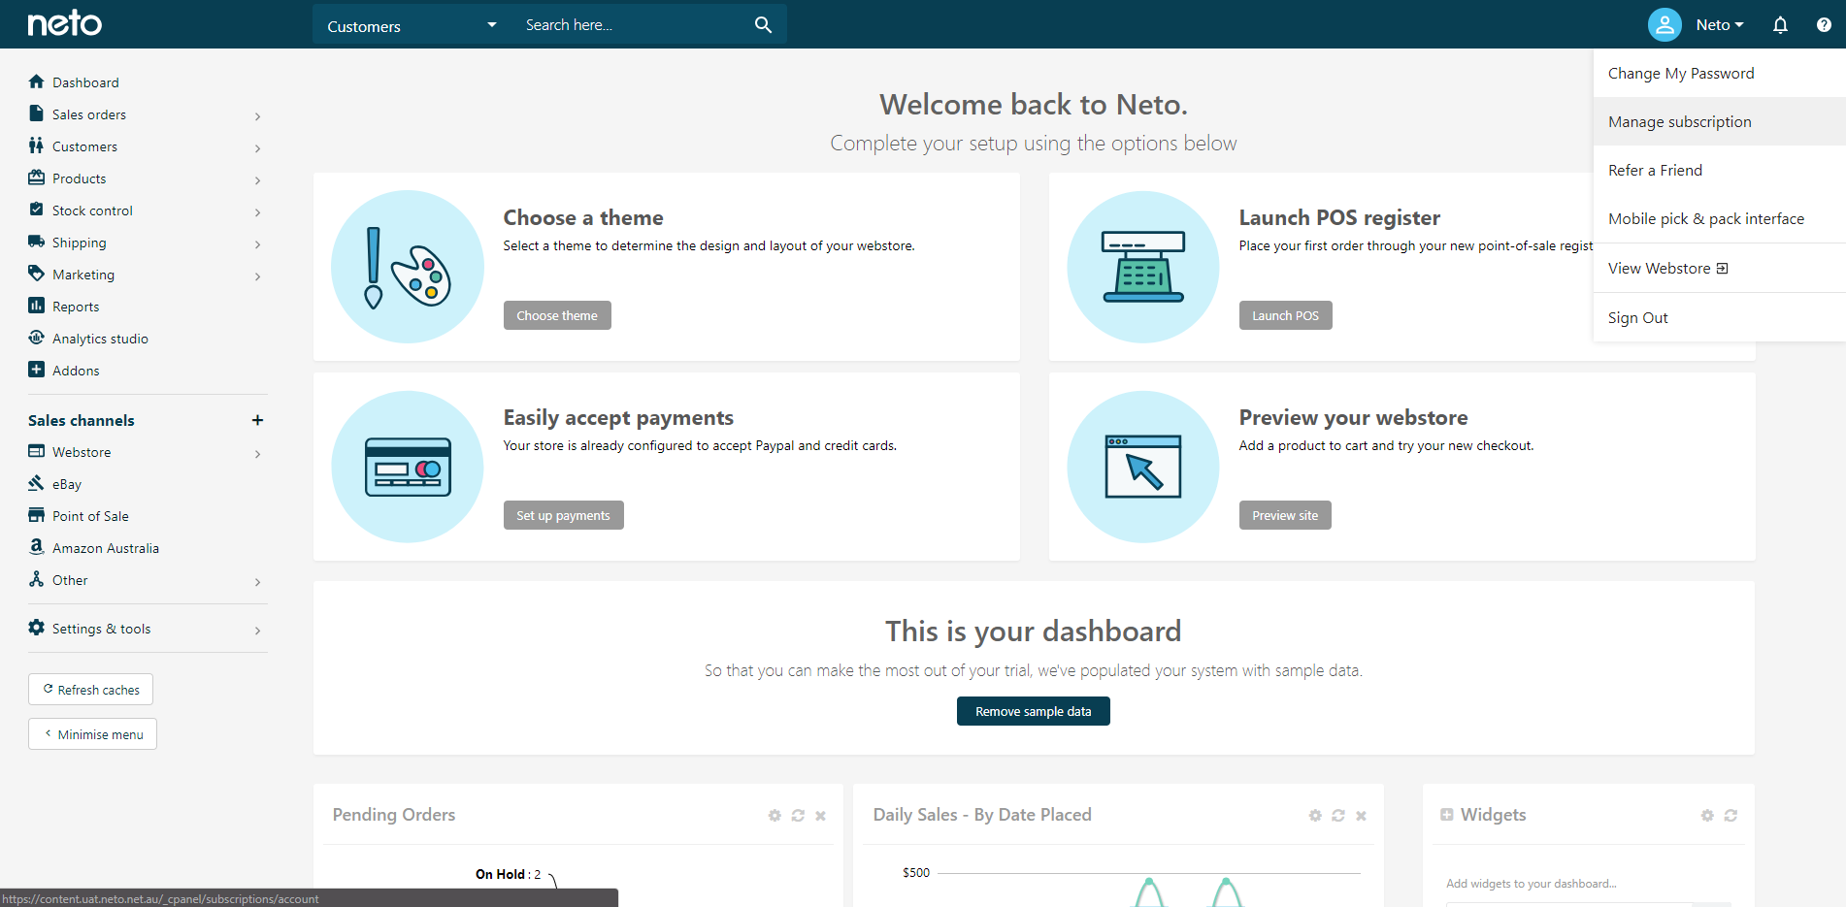Click the user avatar icon
Screen dimensions: 1846x907
[x=1665, y=24]
